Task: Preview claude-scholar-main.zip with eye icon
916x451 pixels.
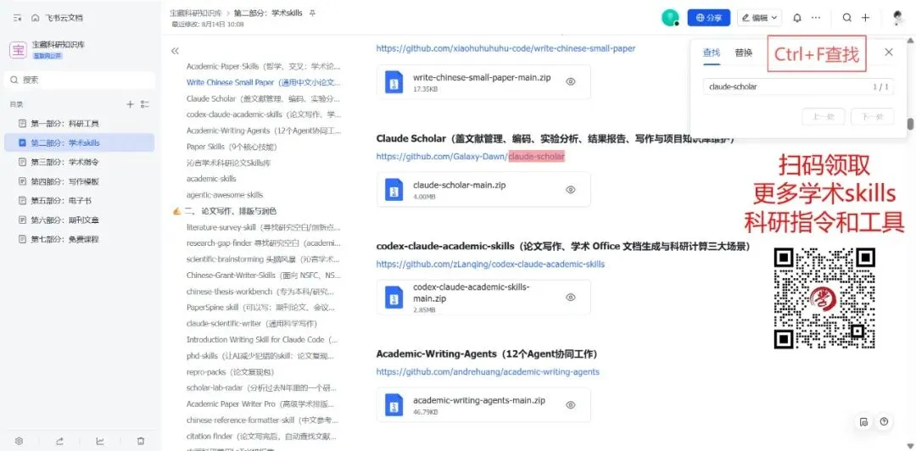Action: tap(571, 189)
